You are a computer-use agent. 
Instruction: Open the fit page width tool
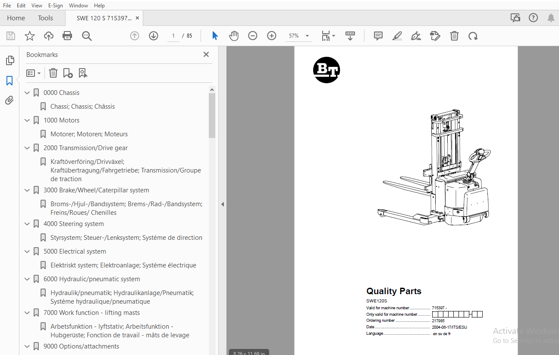pyautogui.click(x=326, y=36)
